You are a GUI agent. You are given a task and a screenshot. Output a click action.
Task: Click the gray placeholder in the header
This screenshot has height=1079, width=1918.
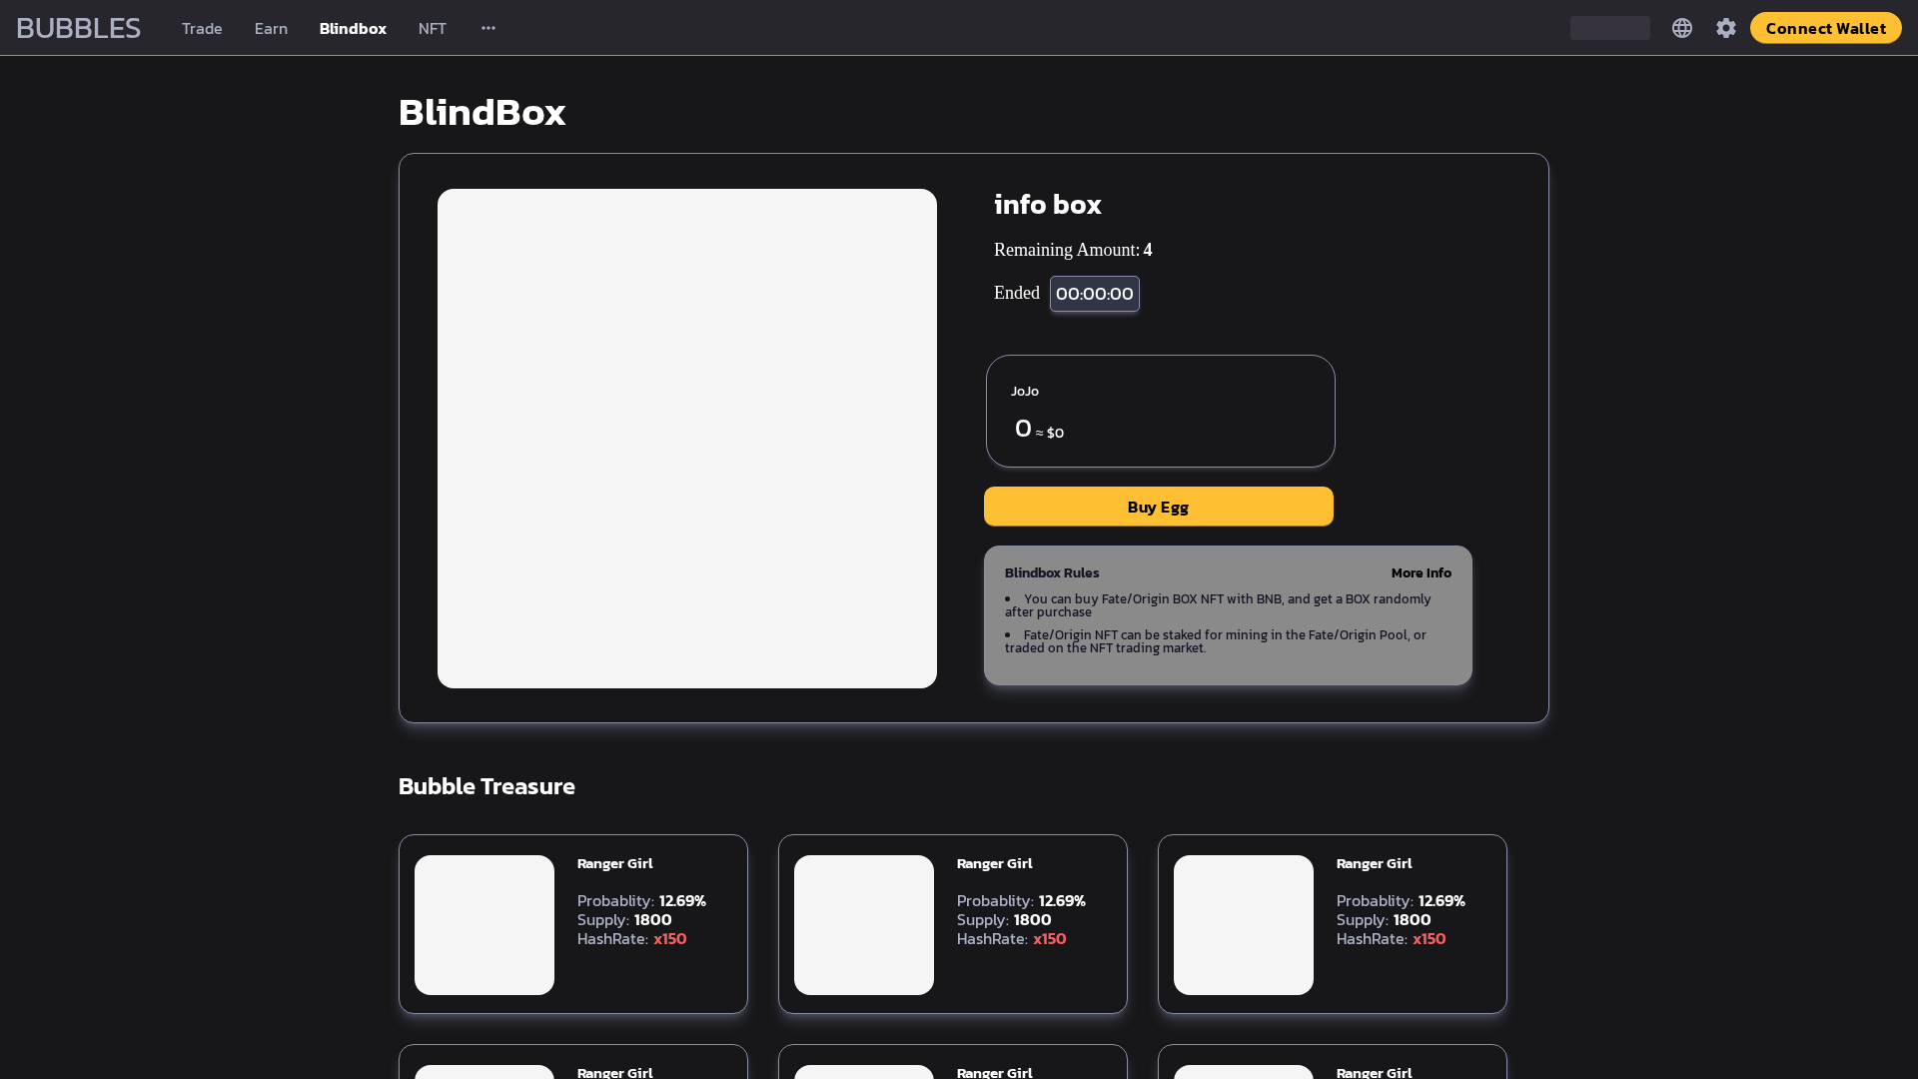coord(1610,28)
